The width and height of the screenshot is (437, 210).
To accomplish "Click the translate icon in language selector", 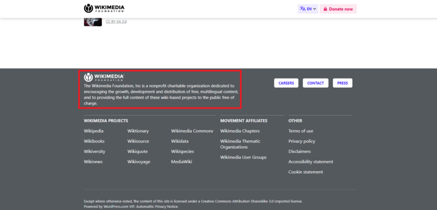I will (x=302, y=9).
